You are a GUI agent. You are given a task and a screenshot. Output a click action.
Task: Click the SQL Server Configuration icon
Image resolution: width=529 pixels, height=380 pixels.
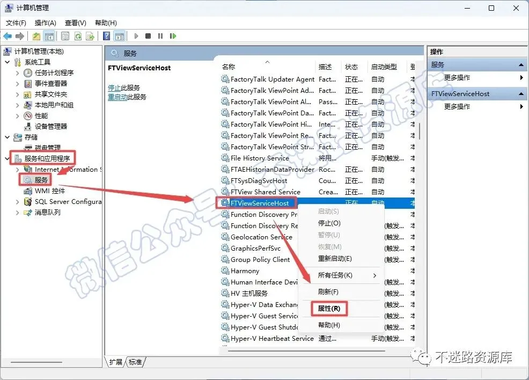pos(28,202)
